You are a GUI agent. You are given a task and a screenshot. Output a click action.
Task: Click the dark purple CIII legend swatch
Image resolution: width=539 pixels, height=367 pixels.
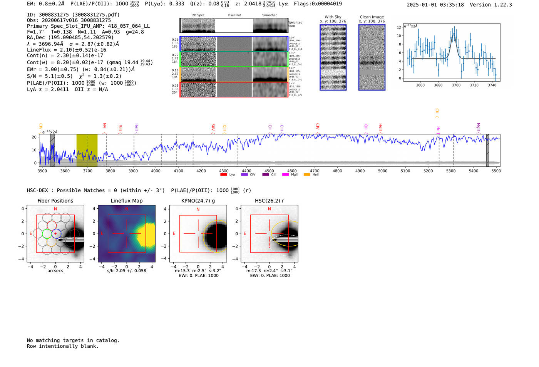(266, 174)
